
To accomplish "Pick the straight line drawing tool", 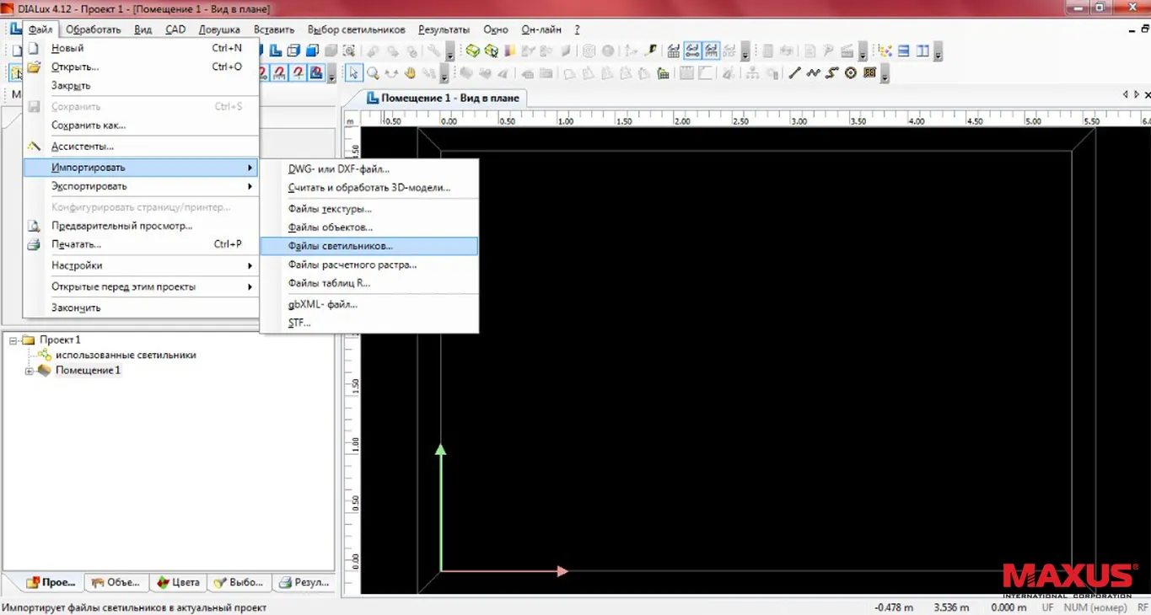I will click(x=794, y=73).
